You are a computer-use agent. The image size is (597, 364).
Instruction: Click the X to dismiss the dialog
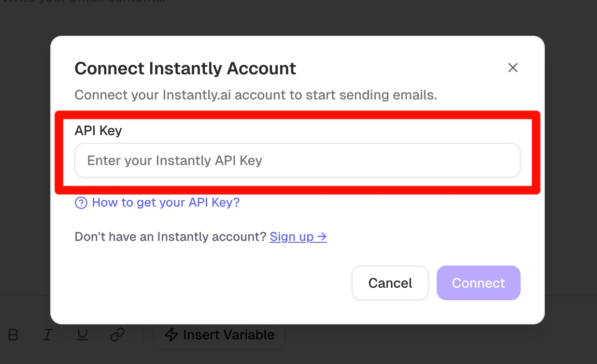click(512, 68)
